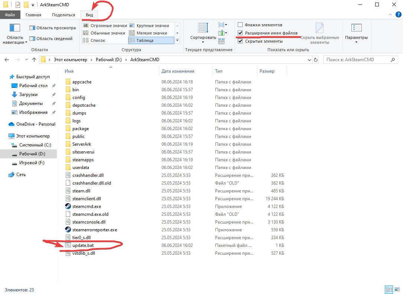The width and height of the screenshot is (403, 294).
Task: Sort by Дата изменения column header
Action: [178, 71]
